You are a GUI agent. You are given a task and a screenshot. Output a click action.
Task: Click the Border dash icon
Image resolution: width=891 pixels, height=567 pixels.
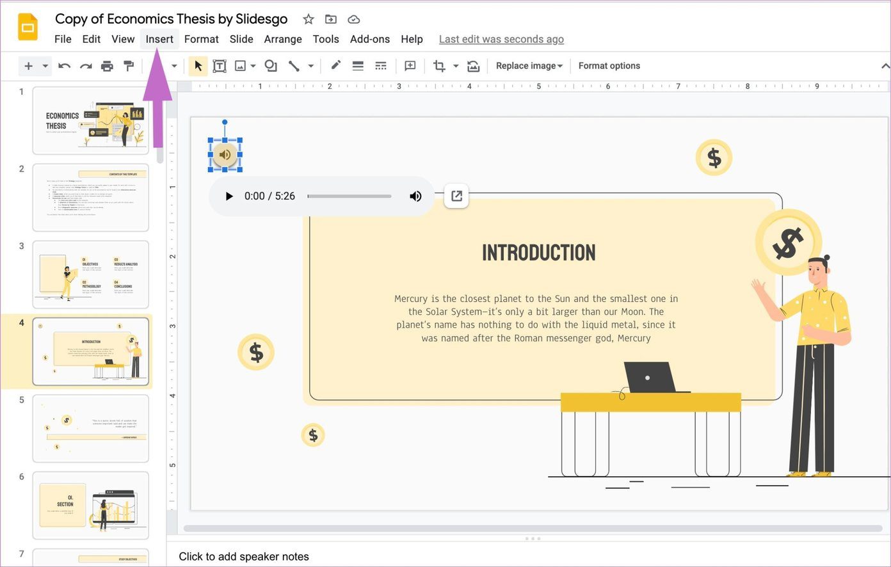coord(380,66)
